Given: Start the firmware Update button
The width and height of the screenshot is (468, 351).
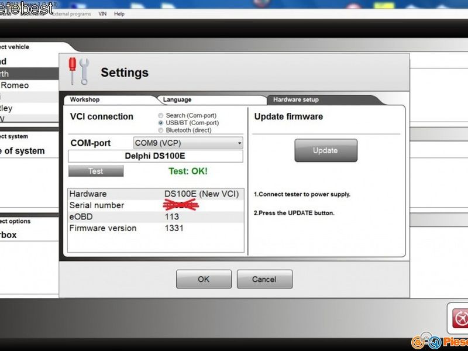Looking at the screenshot, I should point(326,150).
